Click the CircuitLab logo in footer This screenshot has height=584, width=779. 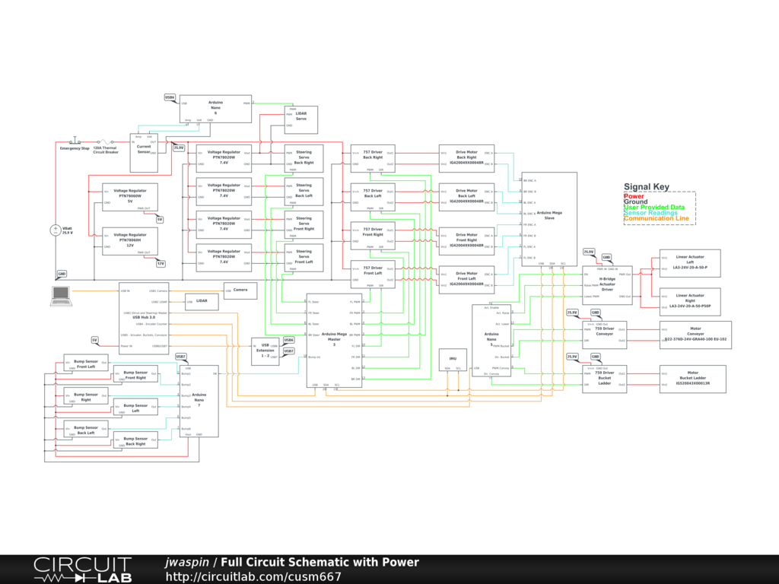(82, 570)
